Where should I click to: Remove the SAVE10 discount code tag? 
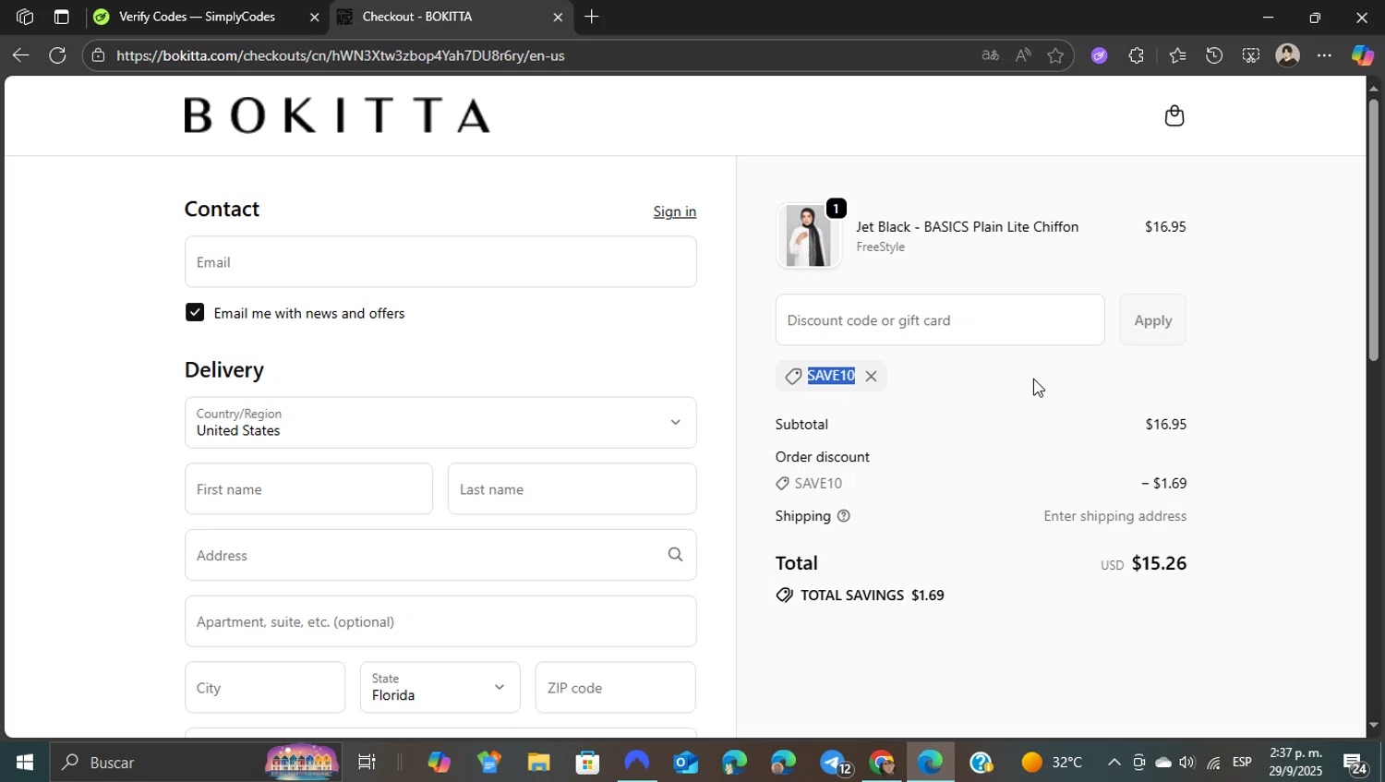coord(871,376)
